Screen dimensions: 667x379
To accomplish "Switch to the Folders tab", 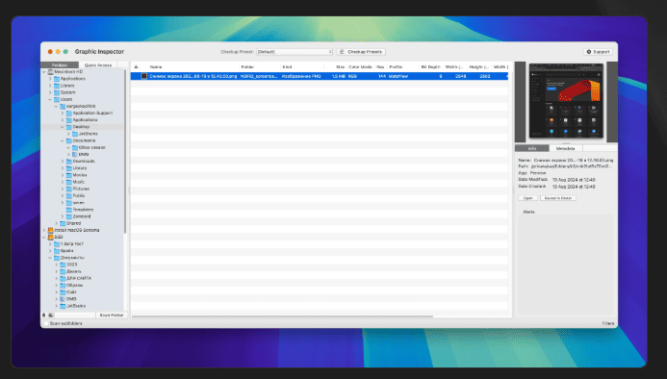I will (x=60, y=65).
